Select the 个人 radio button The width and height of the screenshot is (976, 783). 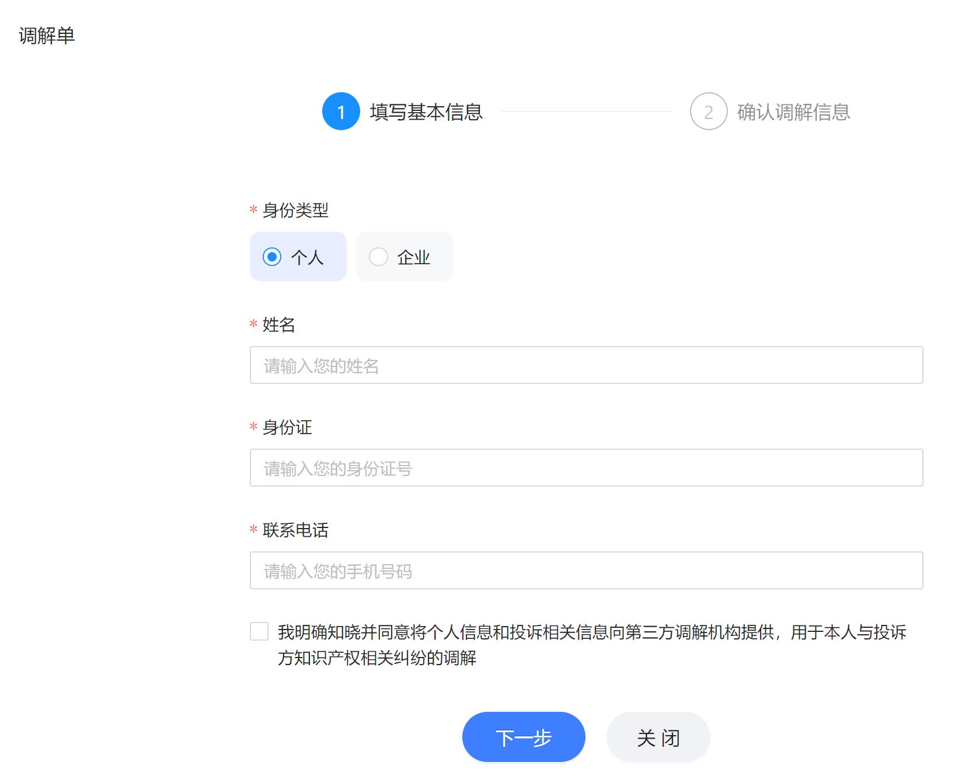coord(298,257)
